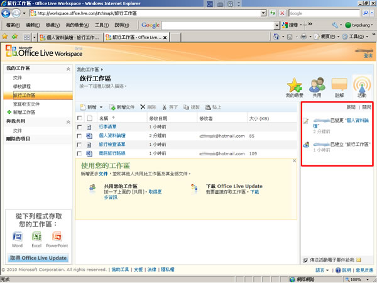Viewport: 377px width, 283px height.
Task: Open the 商務旅行路線 document link
Action: click(x=112, y=153)
